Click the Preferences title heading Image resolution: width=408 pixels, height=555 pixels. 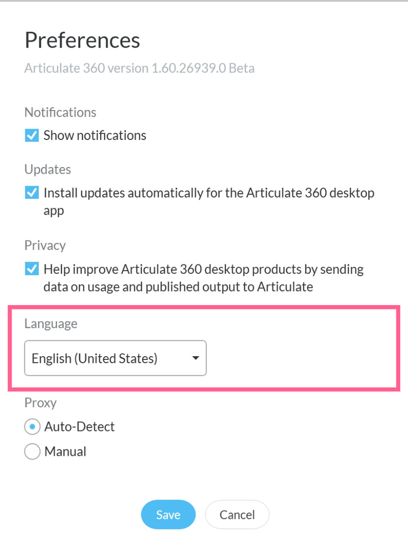[82, 40]
